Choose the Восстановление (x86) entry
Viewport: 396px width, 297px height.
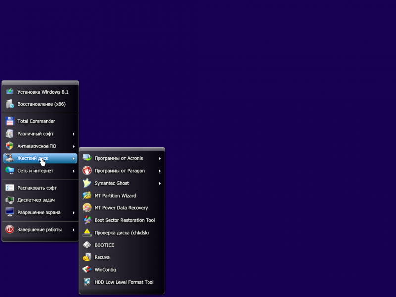point(41,104)
